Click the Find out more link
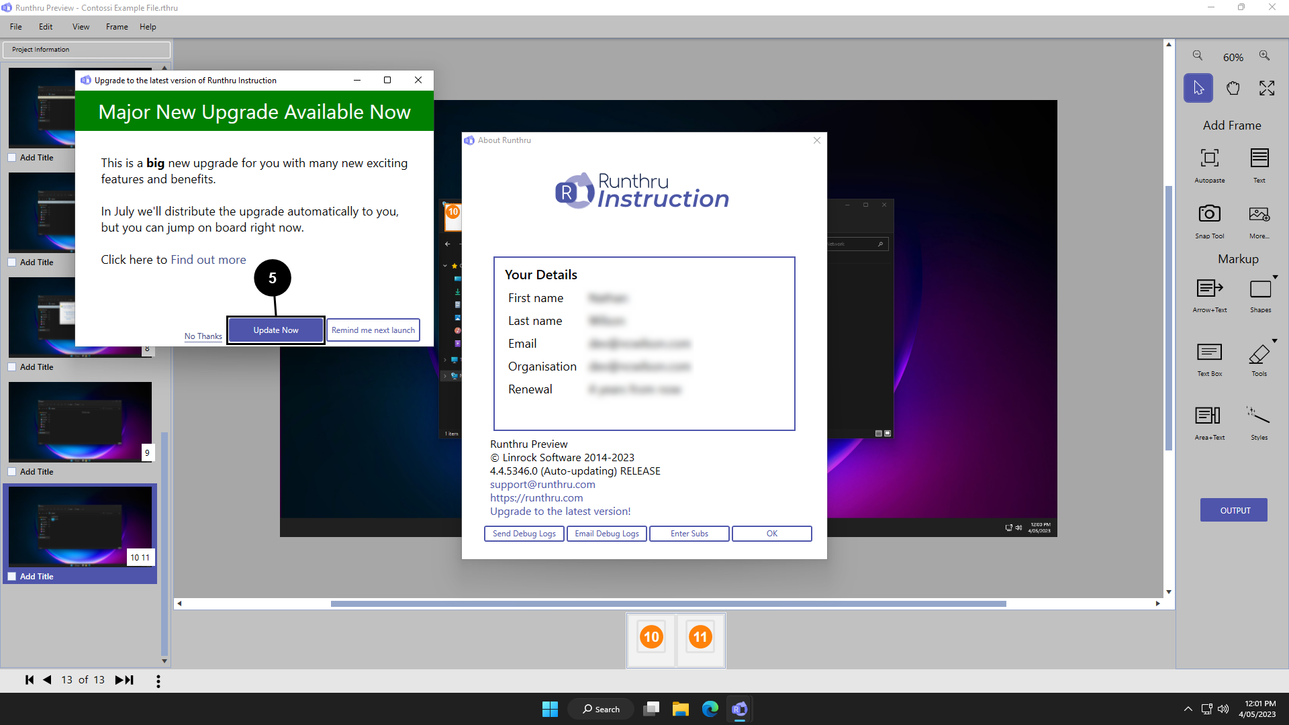 (208, 260)
